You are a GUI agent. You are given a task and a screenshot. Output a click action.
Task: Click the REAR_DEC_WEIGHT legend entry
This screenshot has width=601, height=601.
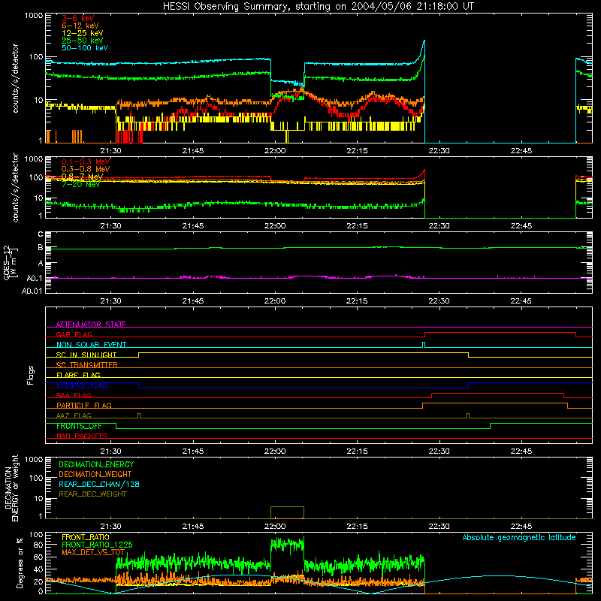(92, 494)
